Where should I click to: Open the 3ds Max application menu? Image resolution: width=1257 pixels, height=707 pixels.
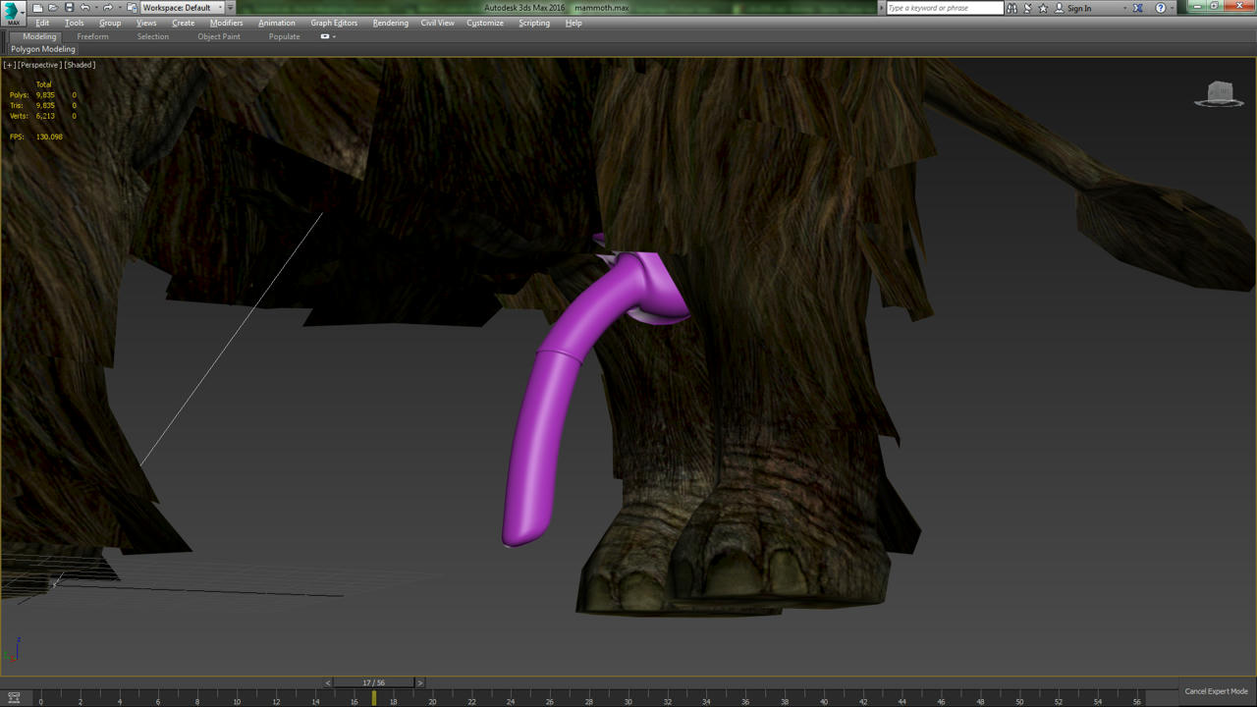[x=13, y=12]
